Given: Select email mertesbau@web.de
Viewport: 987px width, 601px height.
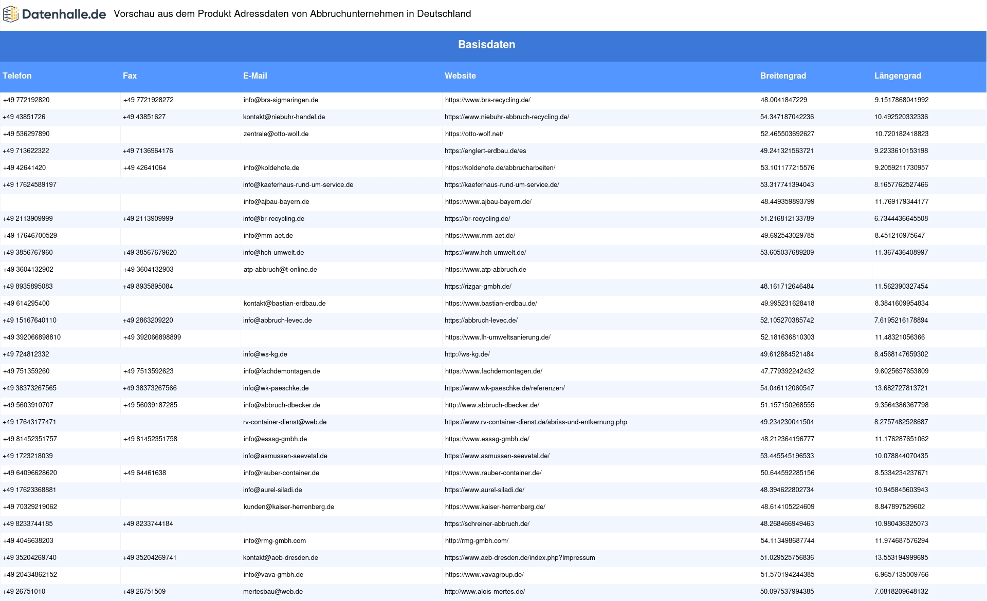Looking at the screenshot, I should point(273,592).
